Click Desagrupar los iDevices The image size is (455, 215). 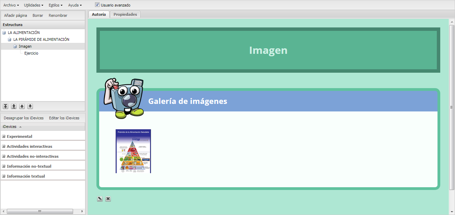(x=24, y=118)
